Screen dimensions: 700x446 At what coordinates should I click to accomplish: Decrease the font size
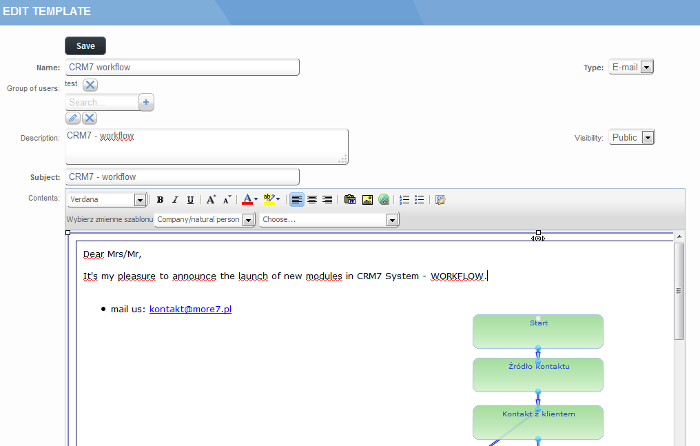227,199
